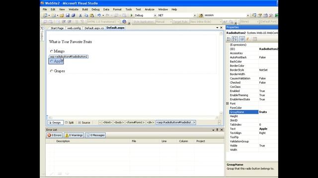Click the Alphabetical sort icon in Properties
Screen dimensions: 318x178
coord(235,39)
